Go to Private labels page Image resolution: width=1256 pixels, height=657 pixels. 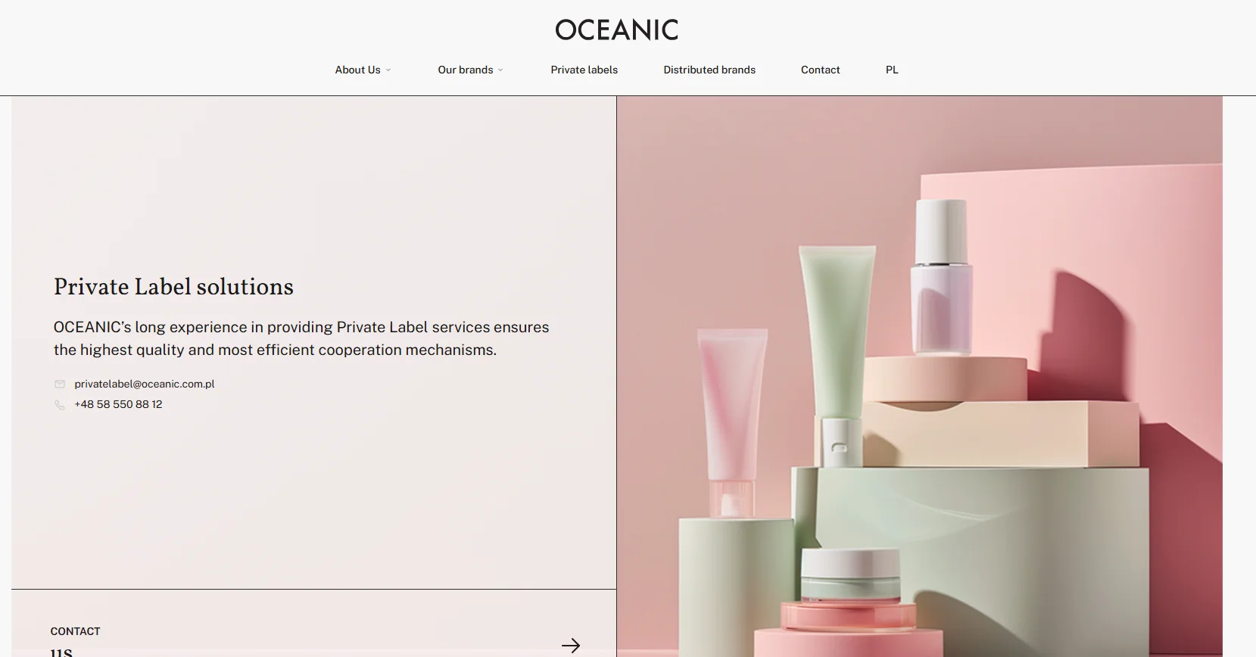coord(584,70)
